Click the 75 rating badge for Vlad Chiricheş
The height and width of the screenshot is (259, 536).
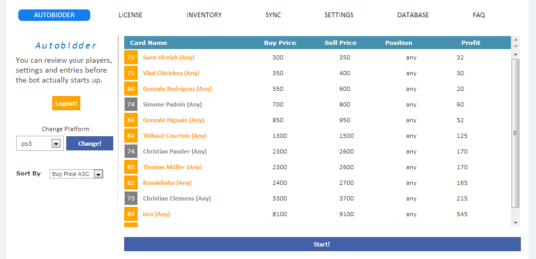[131, 73]
